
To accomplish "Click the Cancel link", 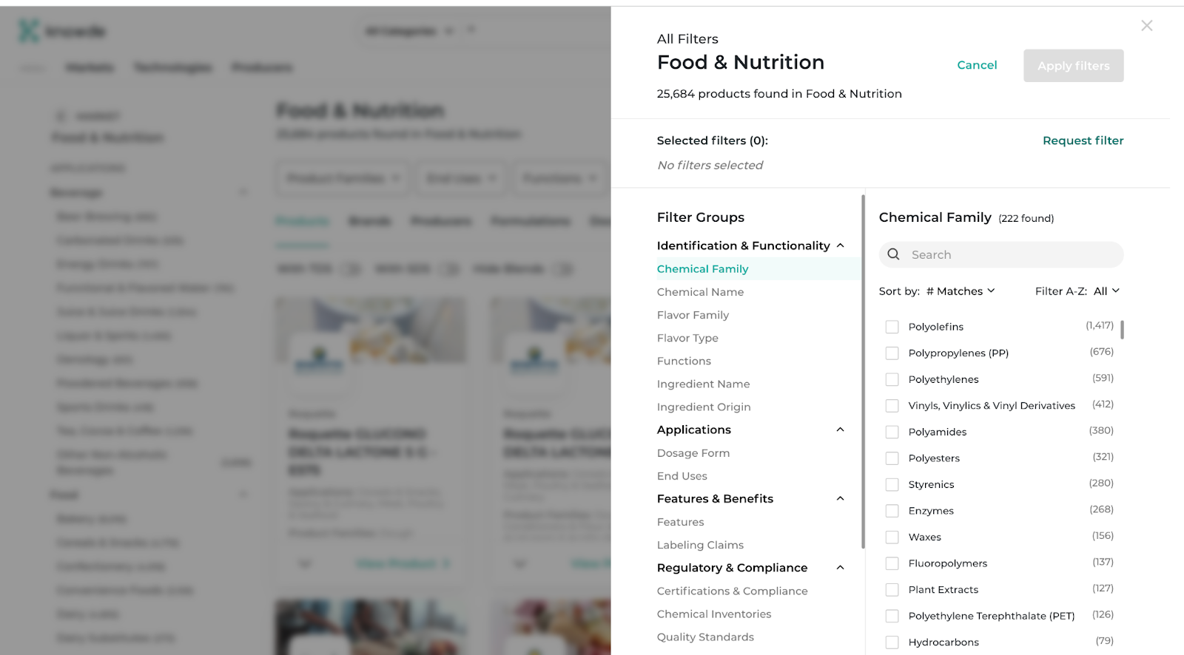I will (977, 65).
